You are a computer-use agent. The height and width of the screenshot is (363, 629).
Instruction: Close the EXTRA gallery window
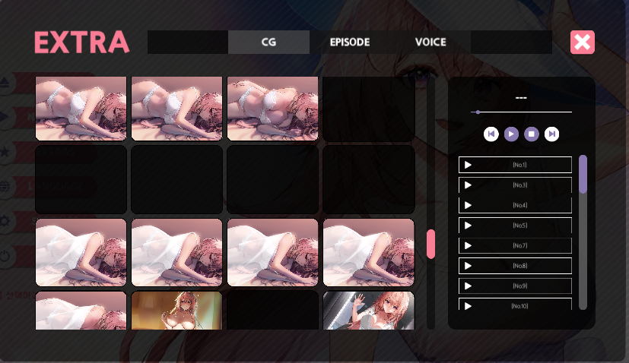pyautogui.click(x=583, y=42)
